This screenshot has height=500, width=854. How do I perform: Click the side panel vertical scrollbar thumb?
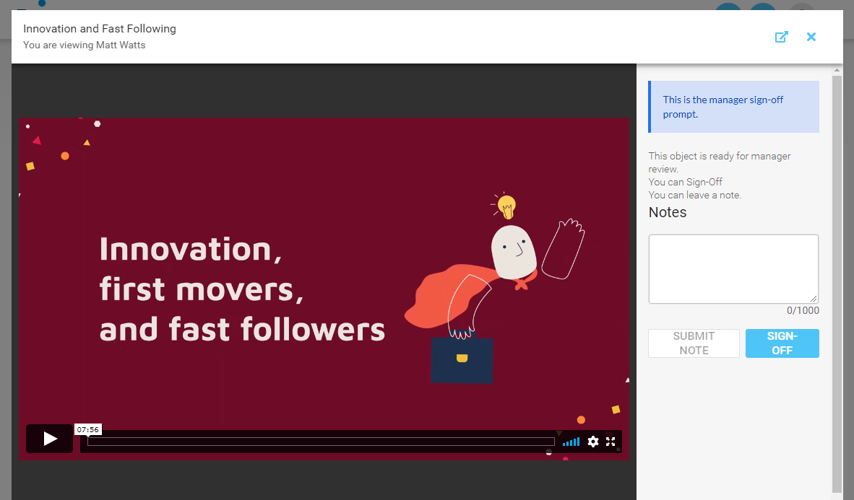[x=837, y=281]
